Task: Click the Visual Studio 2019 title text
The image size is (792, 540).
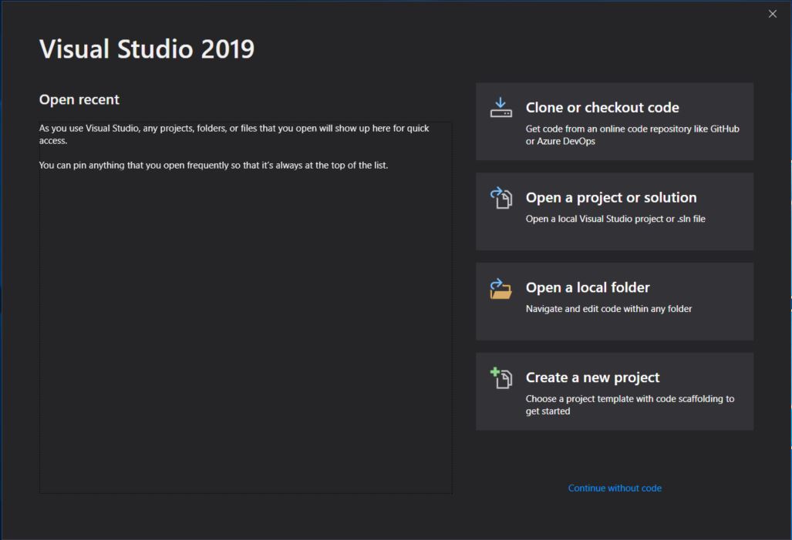Action: coord(147,49)
